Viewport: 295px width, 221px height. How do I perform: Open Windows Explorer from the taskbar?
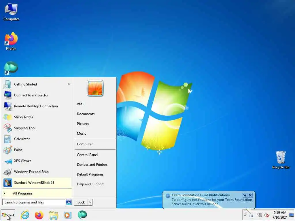coord(54,215)
